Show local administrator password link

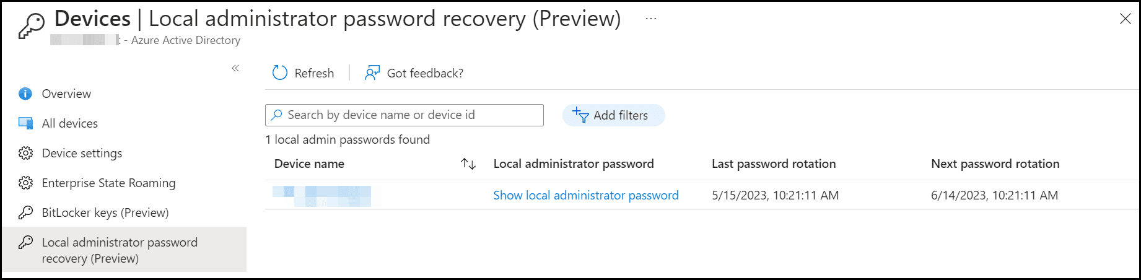coord(585,195)
